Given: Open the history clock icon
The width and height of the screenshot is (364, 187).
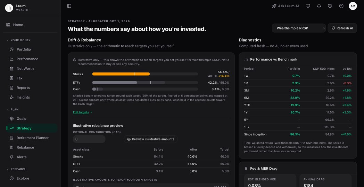Looking at the screenshot, I should click(330, 6).
